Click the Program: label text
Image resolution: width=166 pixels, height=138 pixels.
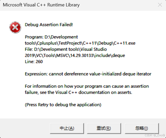click(x=34, y=37)
